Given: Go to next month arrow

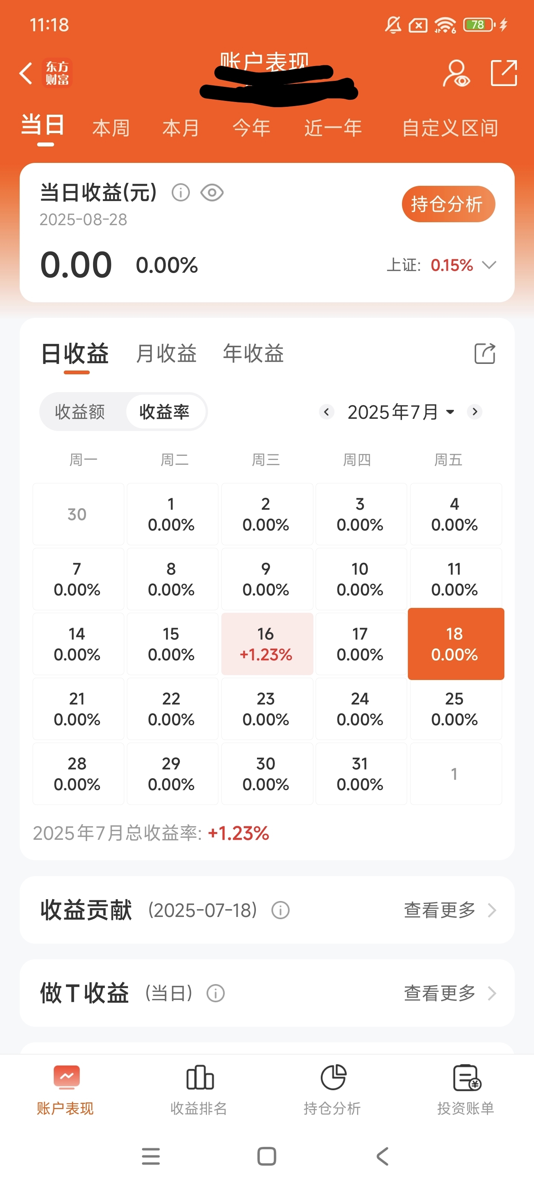Looking at the screenshot, I should (x=475, y=411).
